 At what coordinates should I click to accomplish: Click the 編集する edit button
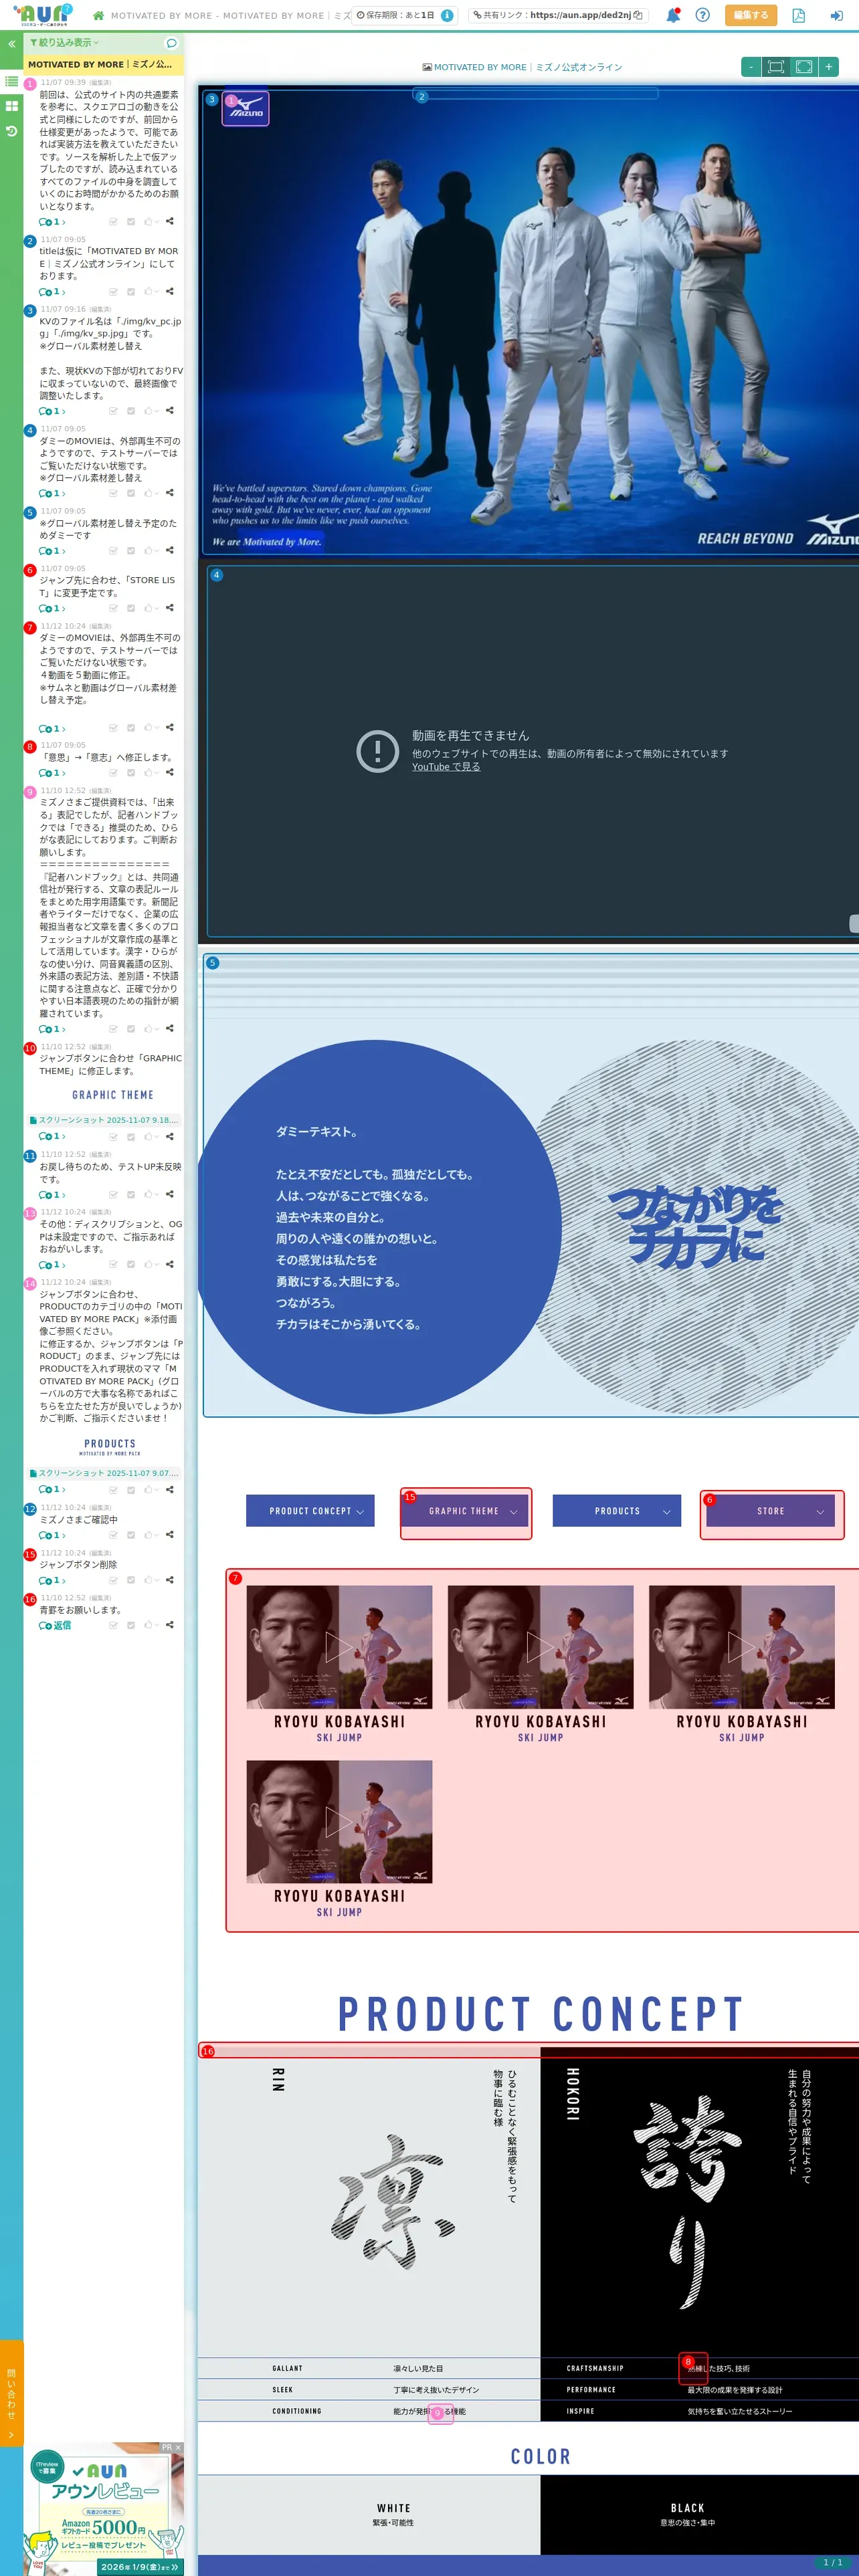[x=750, y=15]
